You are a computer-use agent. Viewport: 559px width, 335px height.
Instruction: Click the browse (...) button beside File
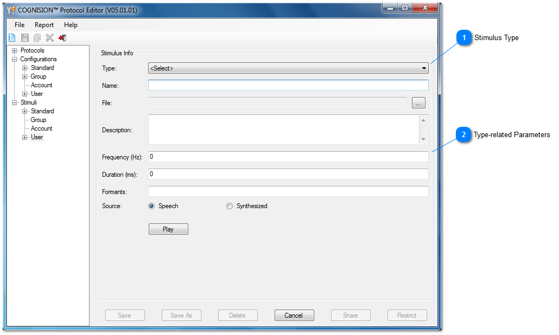[418, 103]
